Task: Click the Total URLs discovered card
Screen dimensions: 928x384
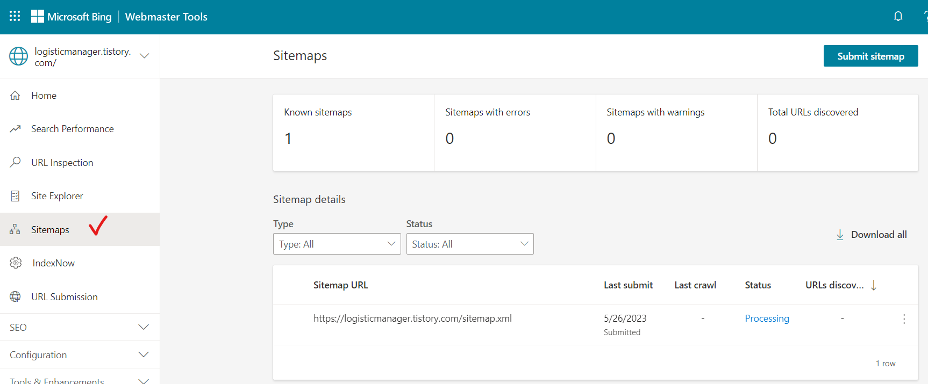Action: [x=838, y=133]
